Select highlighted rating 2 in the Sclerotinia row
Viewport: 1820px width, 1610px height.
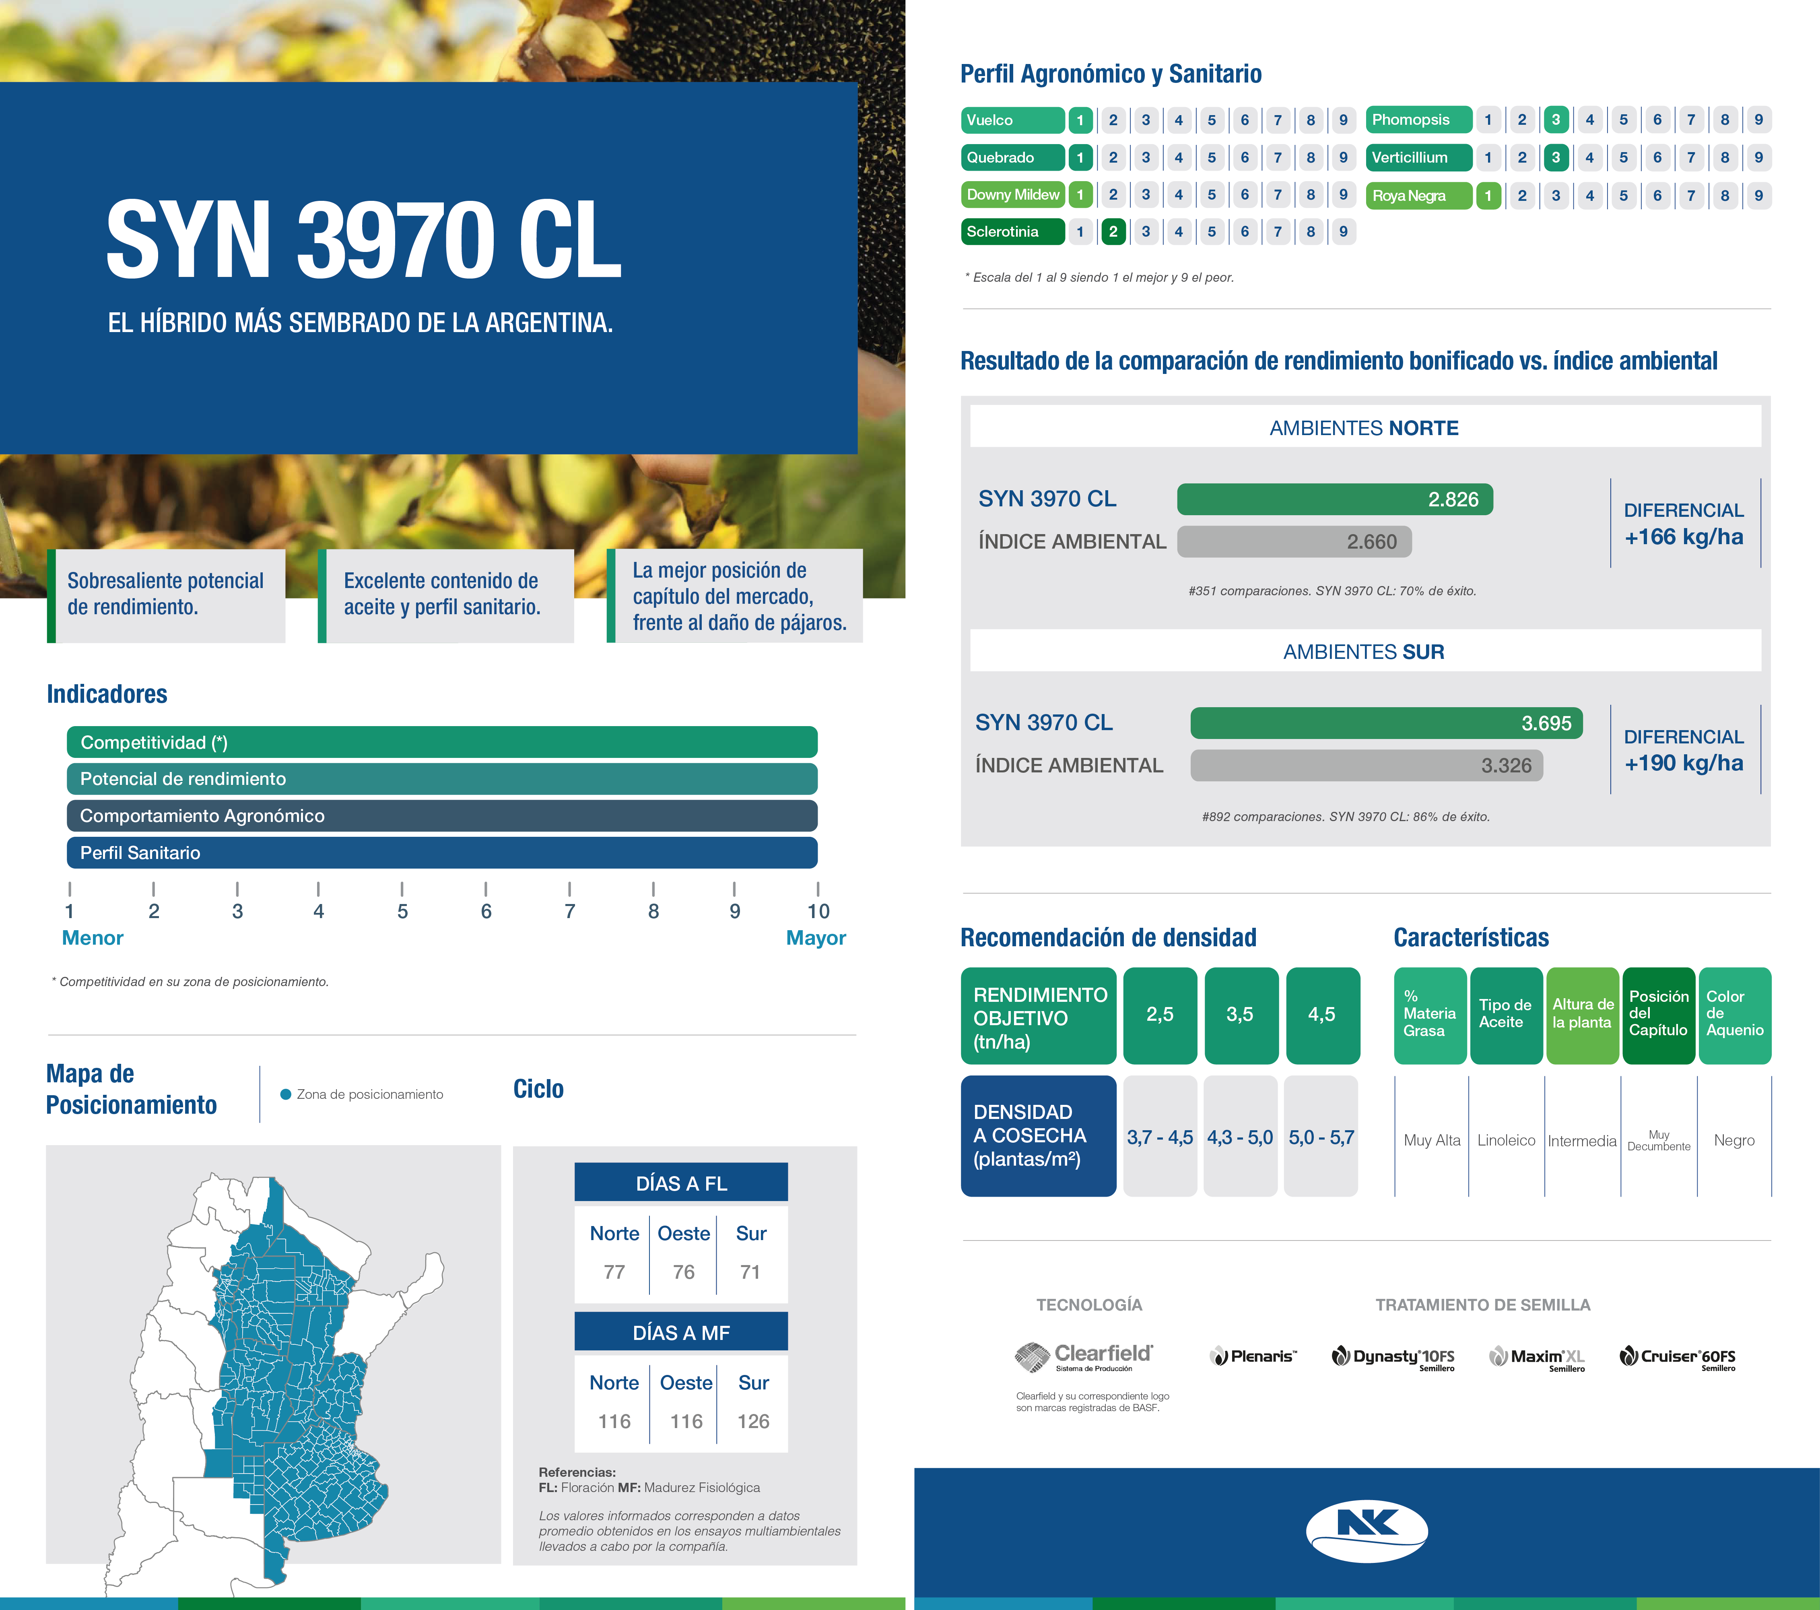pyautogui.click(x=1113, y=231)
